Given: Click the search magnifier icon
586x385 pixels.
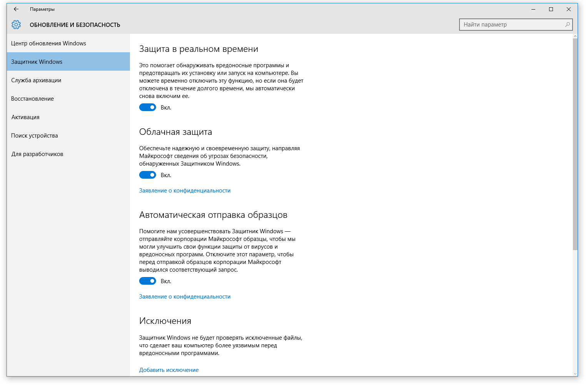Looking at the screenshot, I should click(568, 25).
